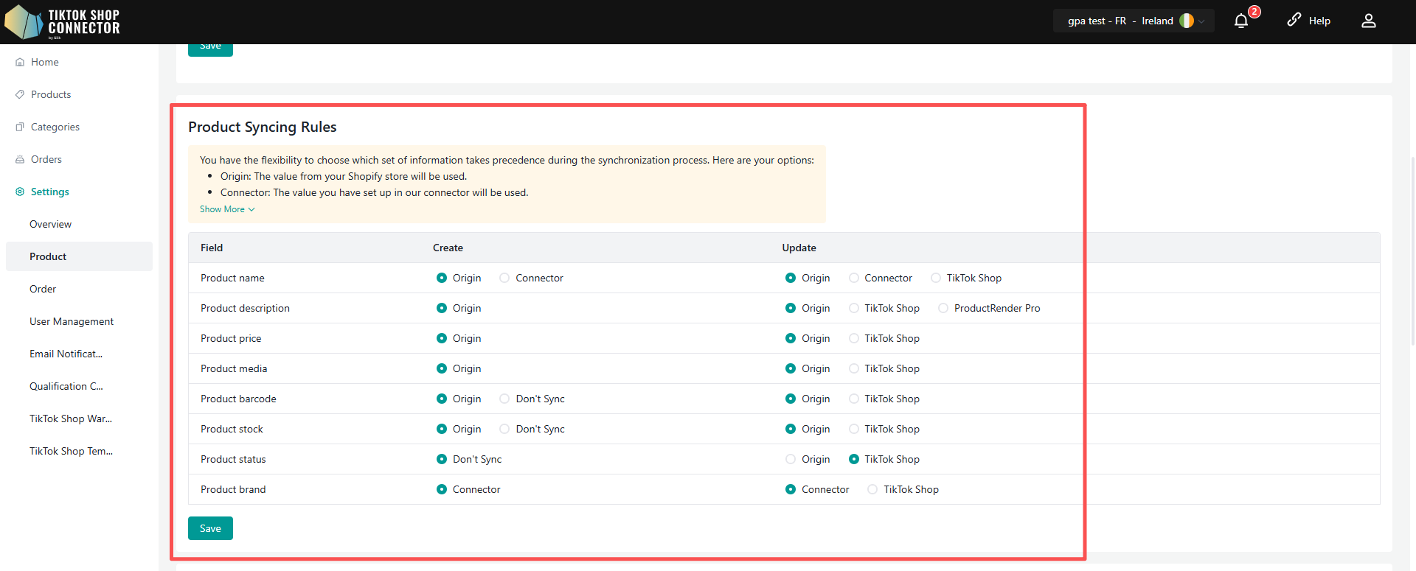Select Connector for Product brand Update
The height and width of the screenshot is (571, 1416).
[x=791, y=489]
